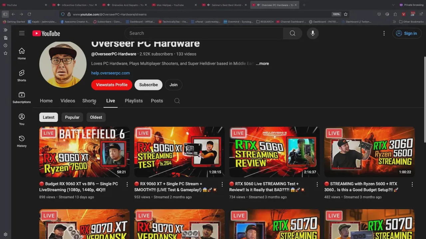Click red V extension icon

click(x=403, y=14)
